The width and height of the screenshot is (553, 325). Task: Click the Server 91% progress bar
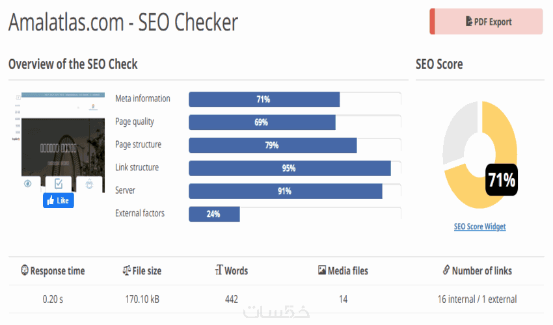click(x=285, y=191)
